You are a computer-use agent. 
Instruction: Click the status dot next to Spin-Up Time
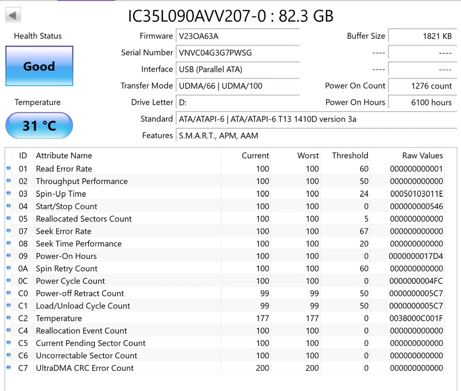tap(8, 194)
